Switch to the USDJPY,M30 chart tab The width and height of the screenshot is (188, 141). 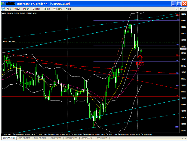56,138
